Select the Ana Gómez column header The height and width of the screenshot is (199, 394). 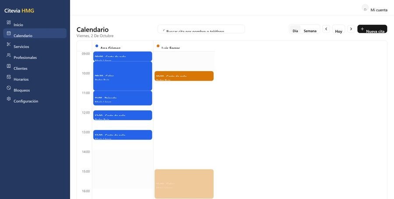tap(123, 46)
